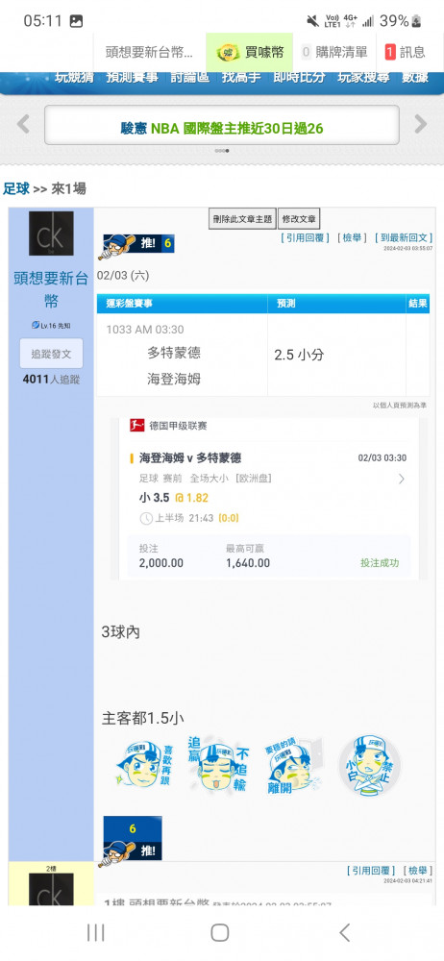Open the ck author avatar
This screenshot has width=444, height=961.
[x=51, y=234]
